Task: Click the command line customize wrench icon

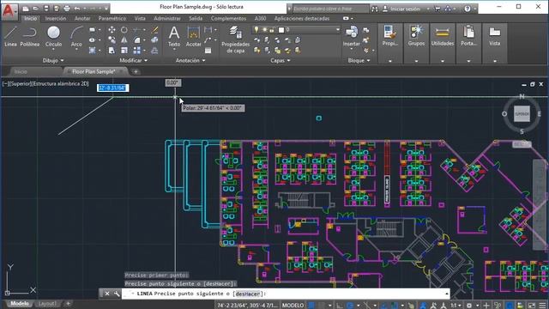Action: (117, 294)
